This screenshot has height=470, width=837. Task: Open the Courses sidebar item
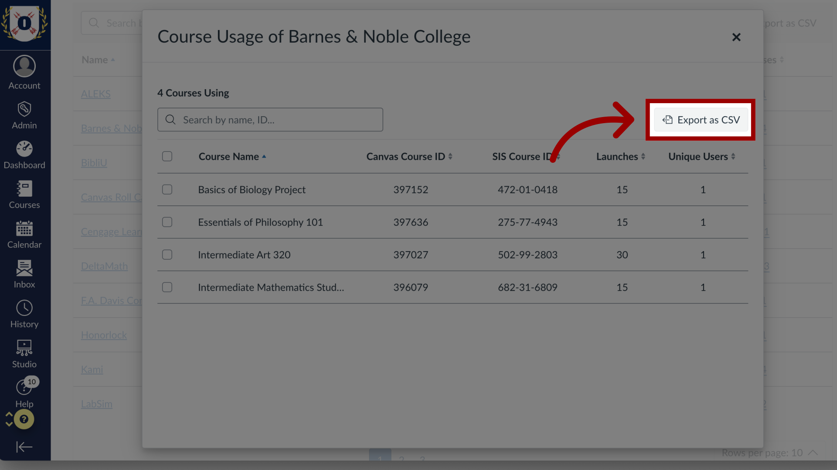[24, 195]
